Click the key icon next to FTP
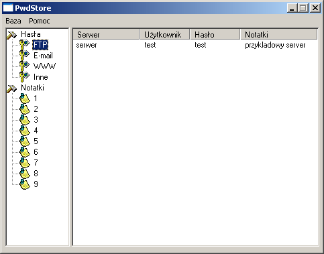This screenshot has height=254, width=324. (24, 45)
